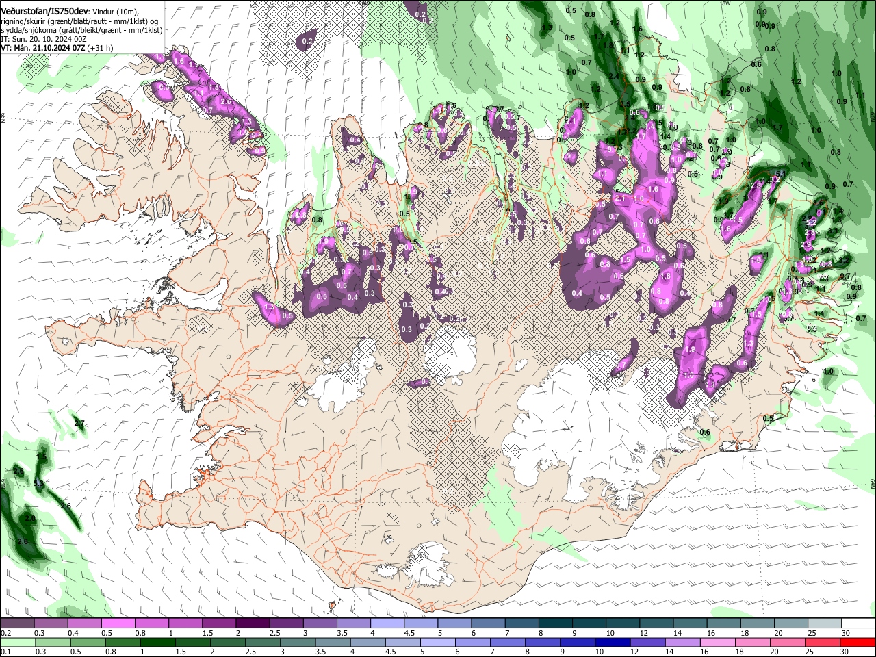
Task: Select the 25 light red swatch in rain legend
Action: [823, 642]
